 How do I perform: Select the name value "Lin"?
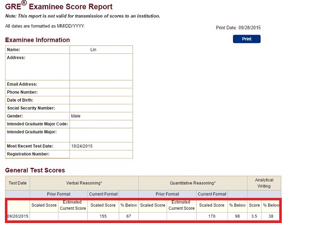[x=93, y=50]
